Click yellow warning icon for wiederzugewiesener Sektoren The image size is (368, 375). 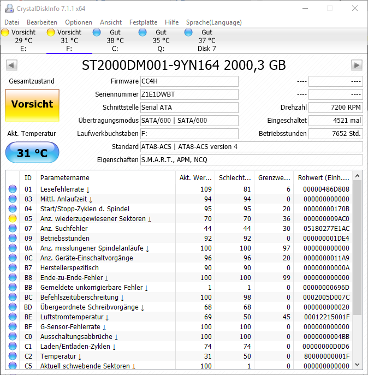point(13,218)
